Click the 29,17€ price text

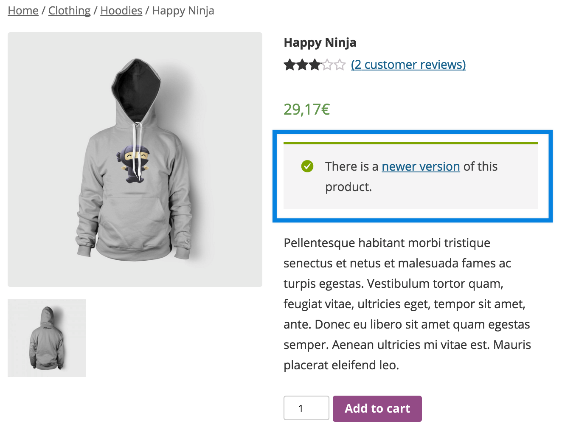pos(306,110)
